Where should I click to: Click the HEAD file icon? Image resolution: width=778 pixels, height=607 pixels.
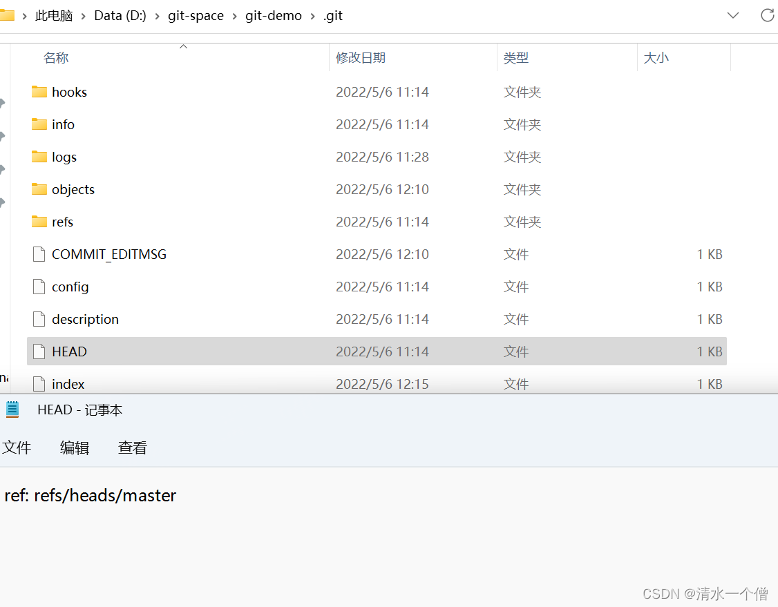(39, 351)
